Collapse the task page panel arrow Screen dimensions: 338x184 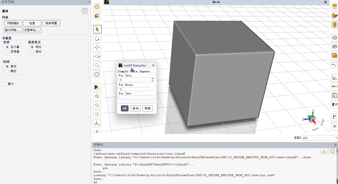click(89, 2)
